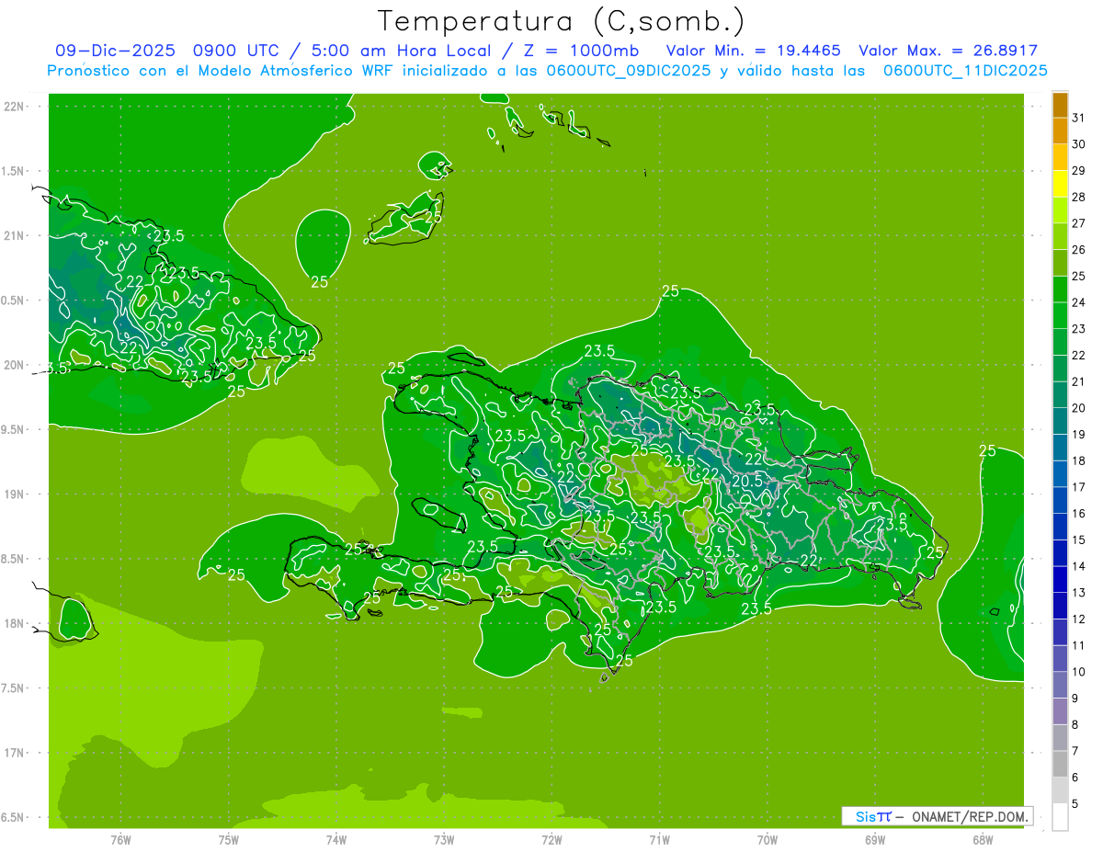Click the "Temperatura (C,somb.)" map title
This screenshot has width=1103, height=852.
561,21
